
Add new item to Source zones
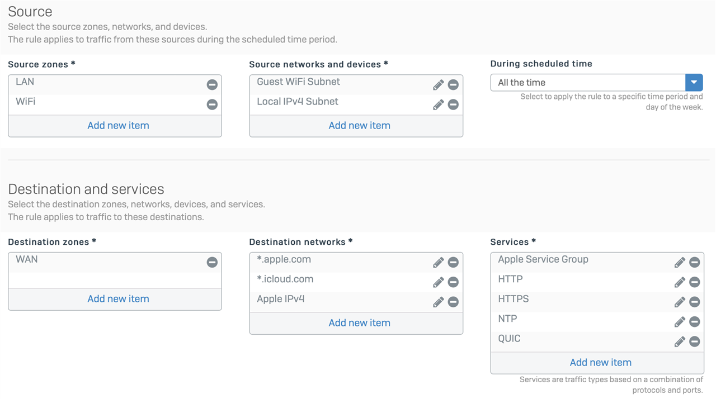pyautogui.click(x=118, y=125)
